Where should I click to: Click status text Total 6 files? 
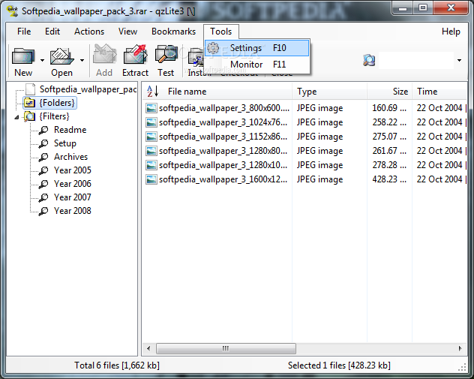tap(117, 365)
